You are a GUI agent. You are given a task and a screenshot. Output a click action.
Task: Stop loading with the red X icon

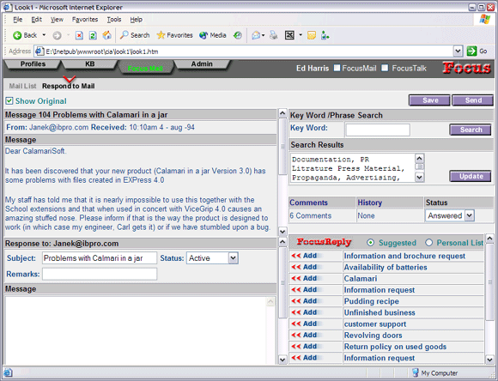[79, 35]
